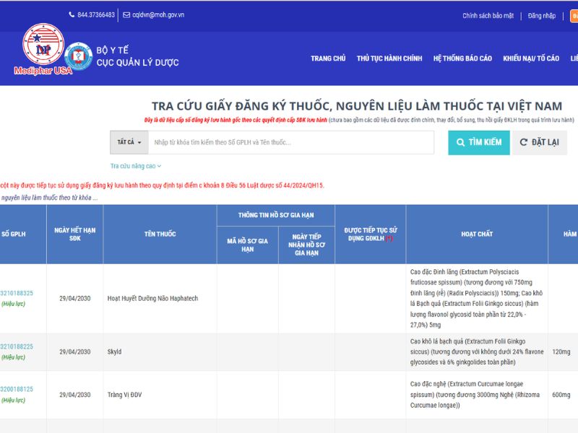Click the Cao khô lá bạch quả ingredient text
Viewport: 578px width, 433px height.
(x=477, y=351)
